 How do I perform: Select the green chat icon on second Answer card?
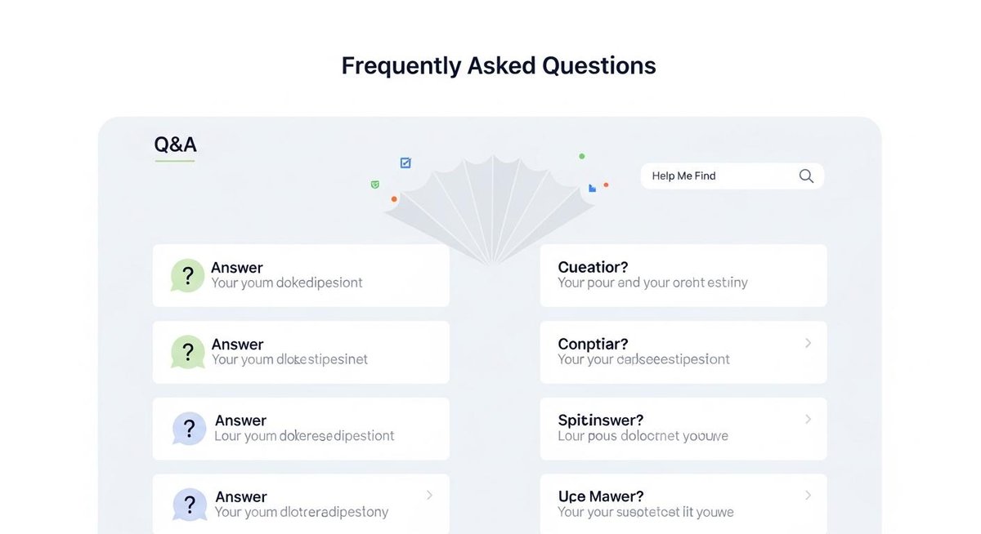tap(187, 352)
